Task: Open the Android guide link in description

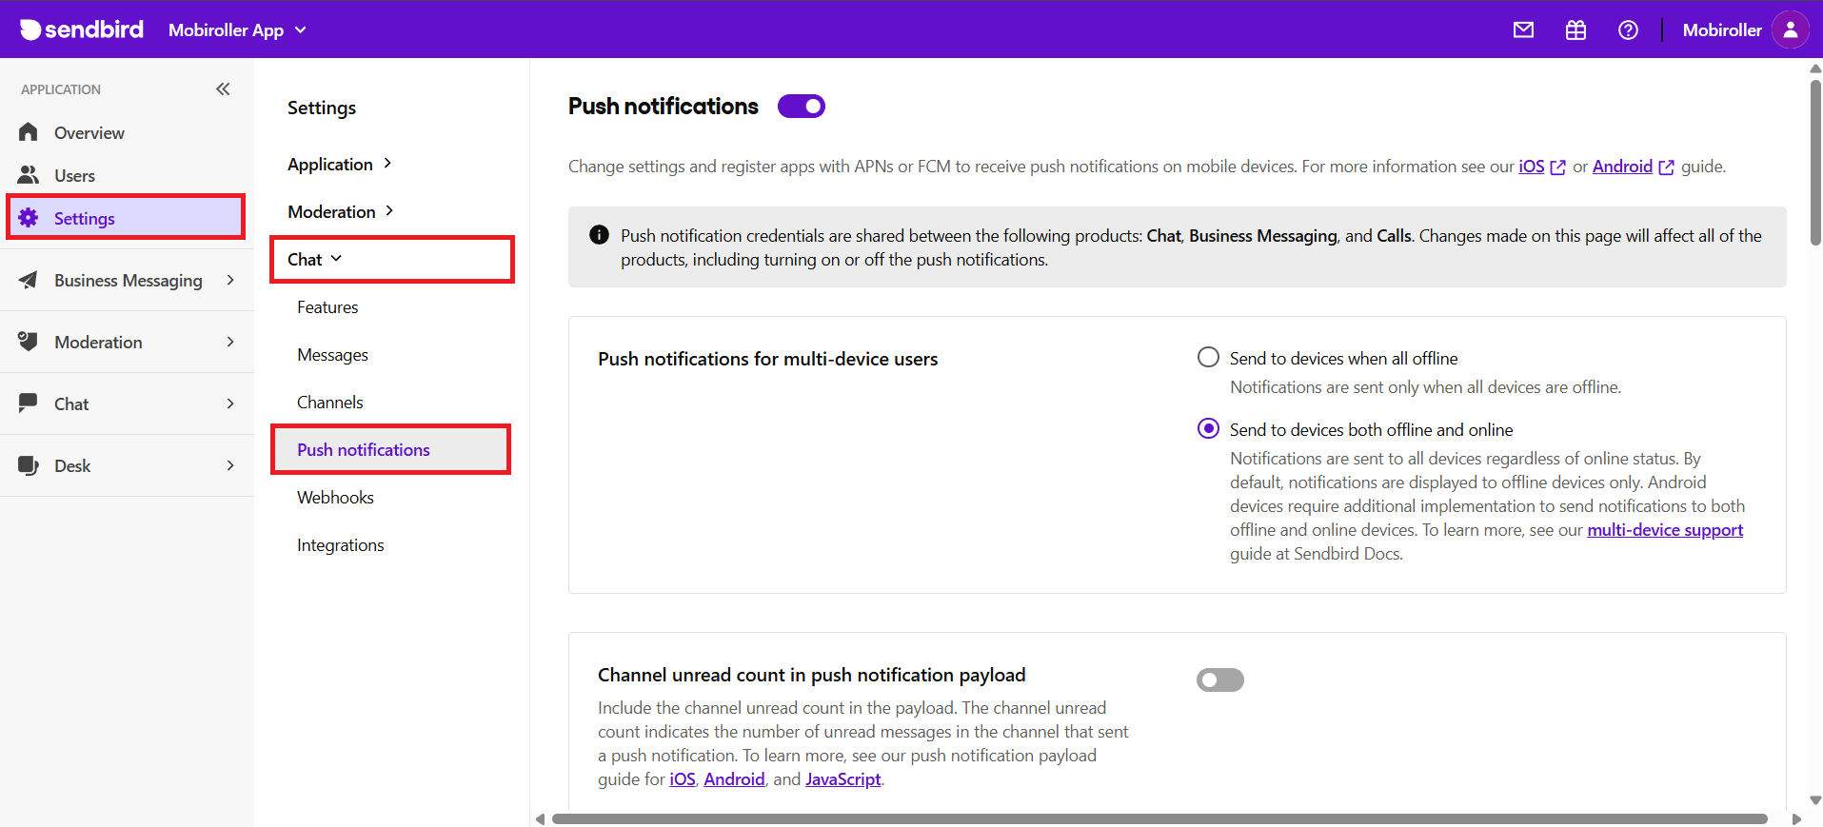Action: [1622, 167]
